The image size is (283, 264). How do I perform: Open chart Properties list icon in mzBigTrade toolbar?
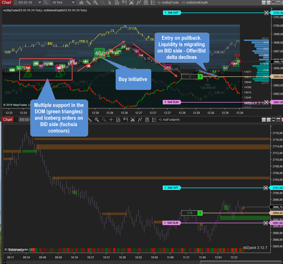153,3
